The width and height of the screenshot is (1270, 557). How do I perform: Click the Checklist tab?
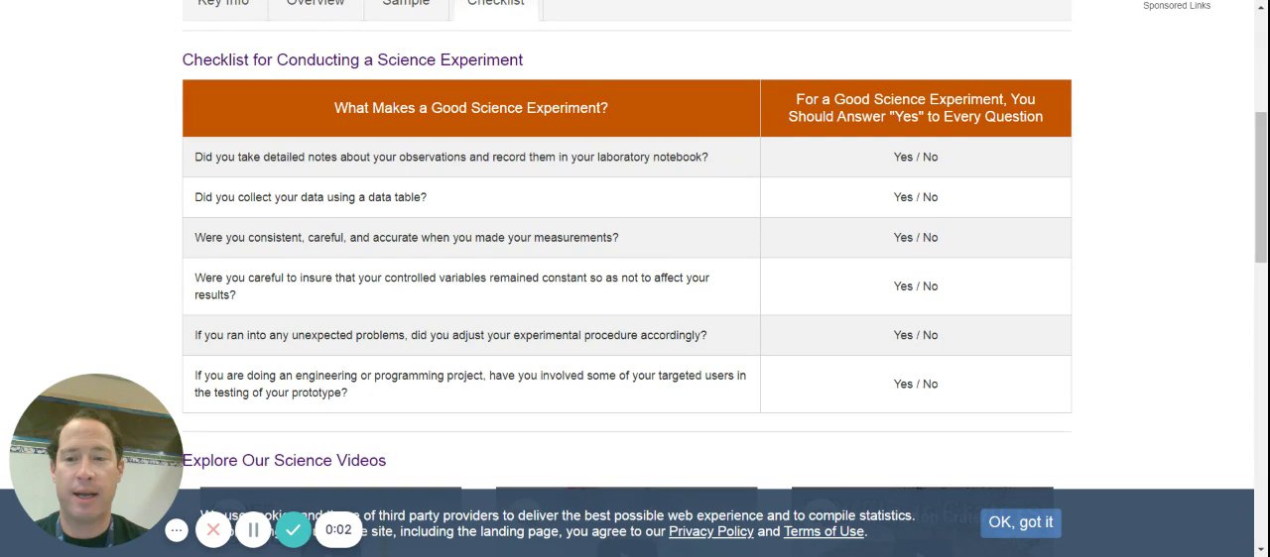click(x=495, y=4)
